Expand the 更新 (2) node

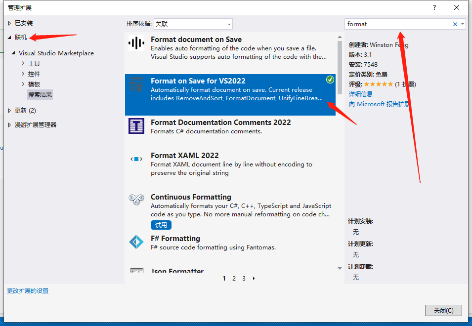click(9, 110)
